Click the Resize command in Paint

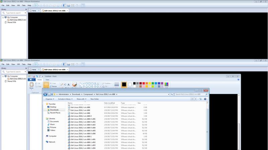click(x=53, y=86)
